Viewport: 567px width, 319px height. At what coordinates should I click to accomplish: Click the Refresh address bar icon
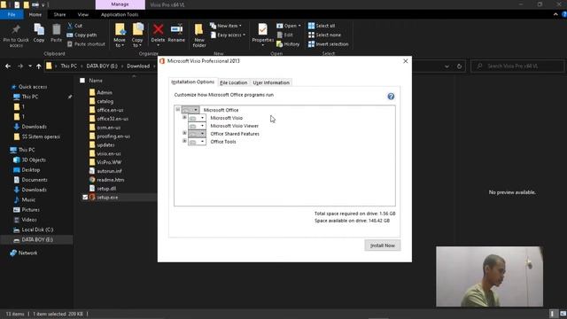pos(459,66)
